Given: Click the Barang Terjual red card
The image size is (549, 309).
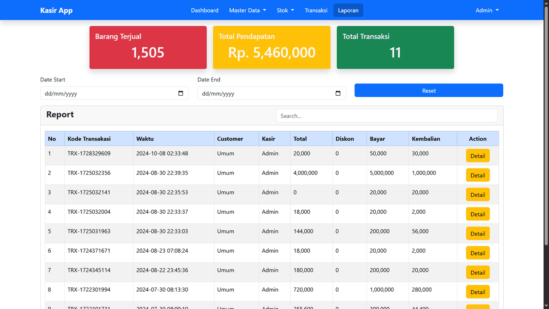Looking at the screenshot, I should click(148, 48).
